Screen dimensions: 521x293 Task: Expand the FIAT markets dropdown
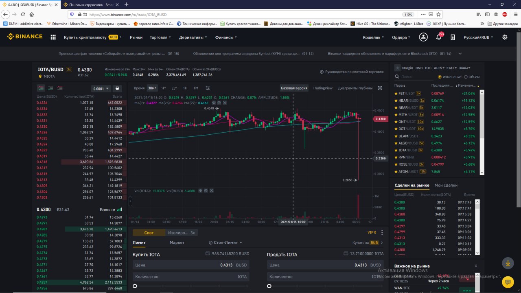tap(452, 68)
